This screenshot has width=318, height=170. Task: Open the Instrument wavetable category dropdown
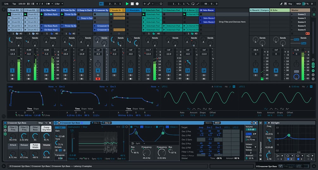tap(74, 127)
